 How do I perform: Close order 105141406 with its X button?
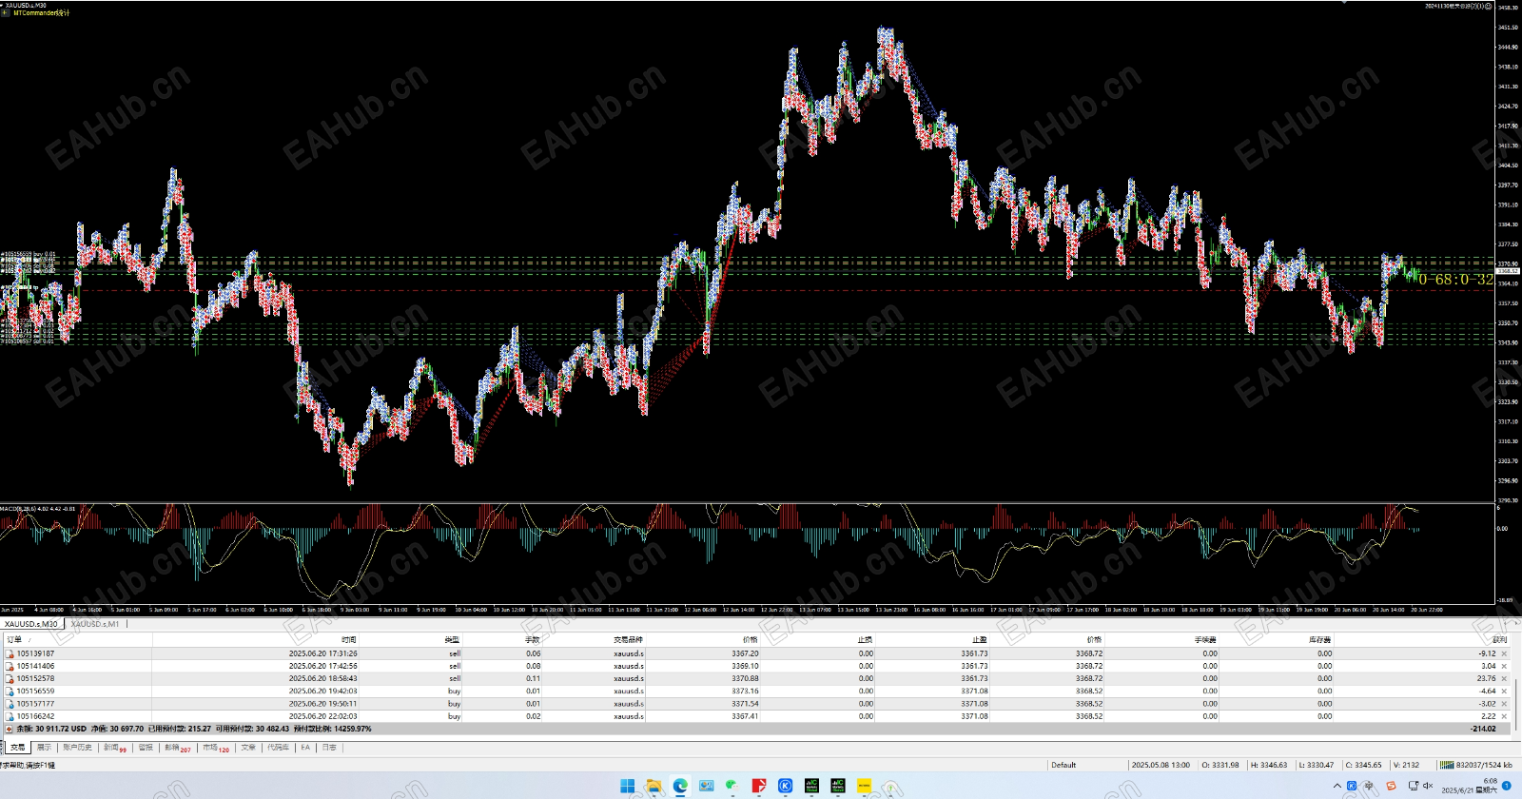click(x=1504, y=666)
